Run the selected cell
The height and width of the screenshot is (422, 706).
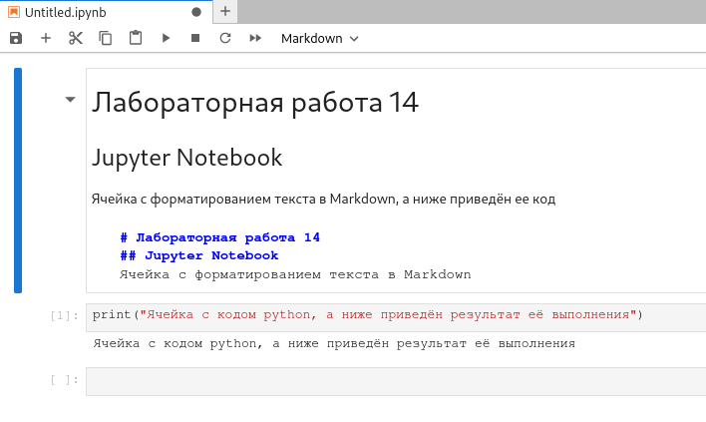[166, 38]
